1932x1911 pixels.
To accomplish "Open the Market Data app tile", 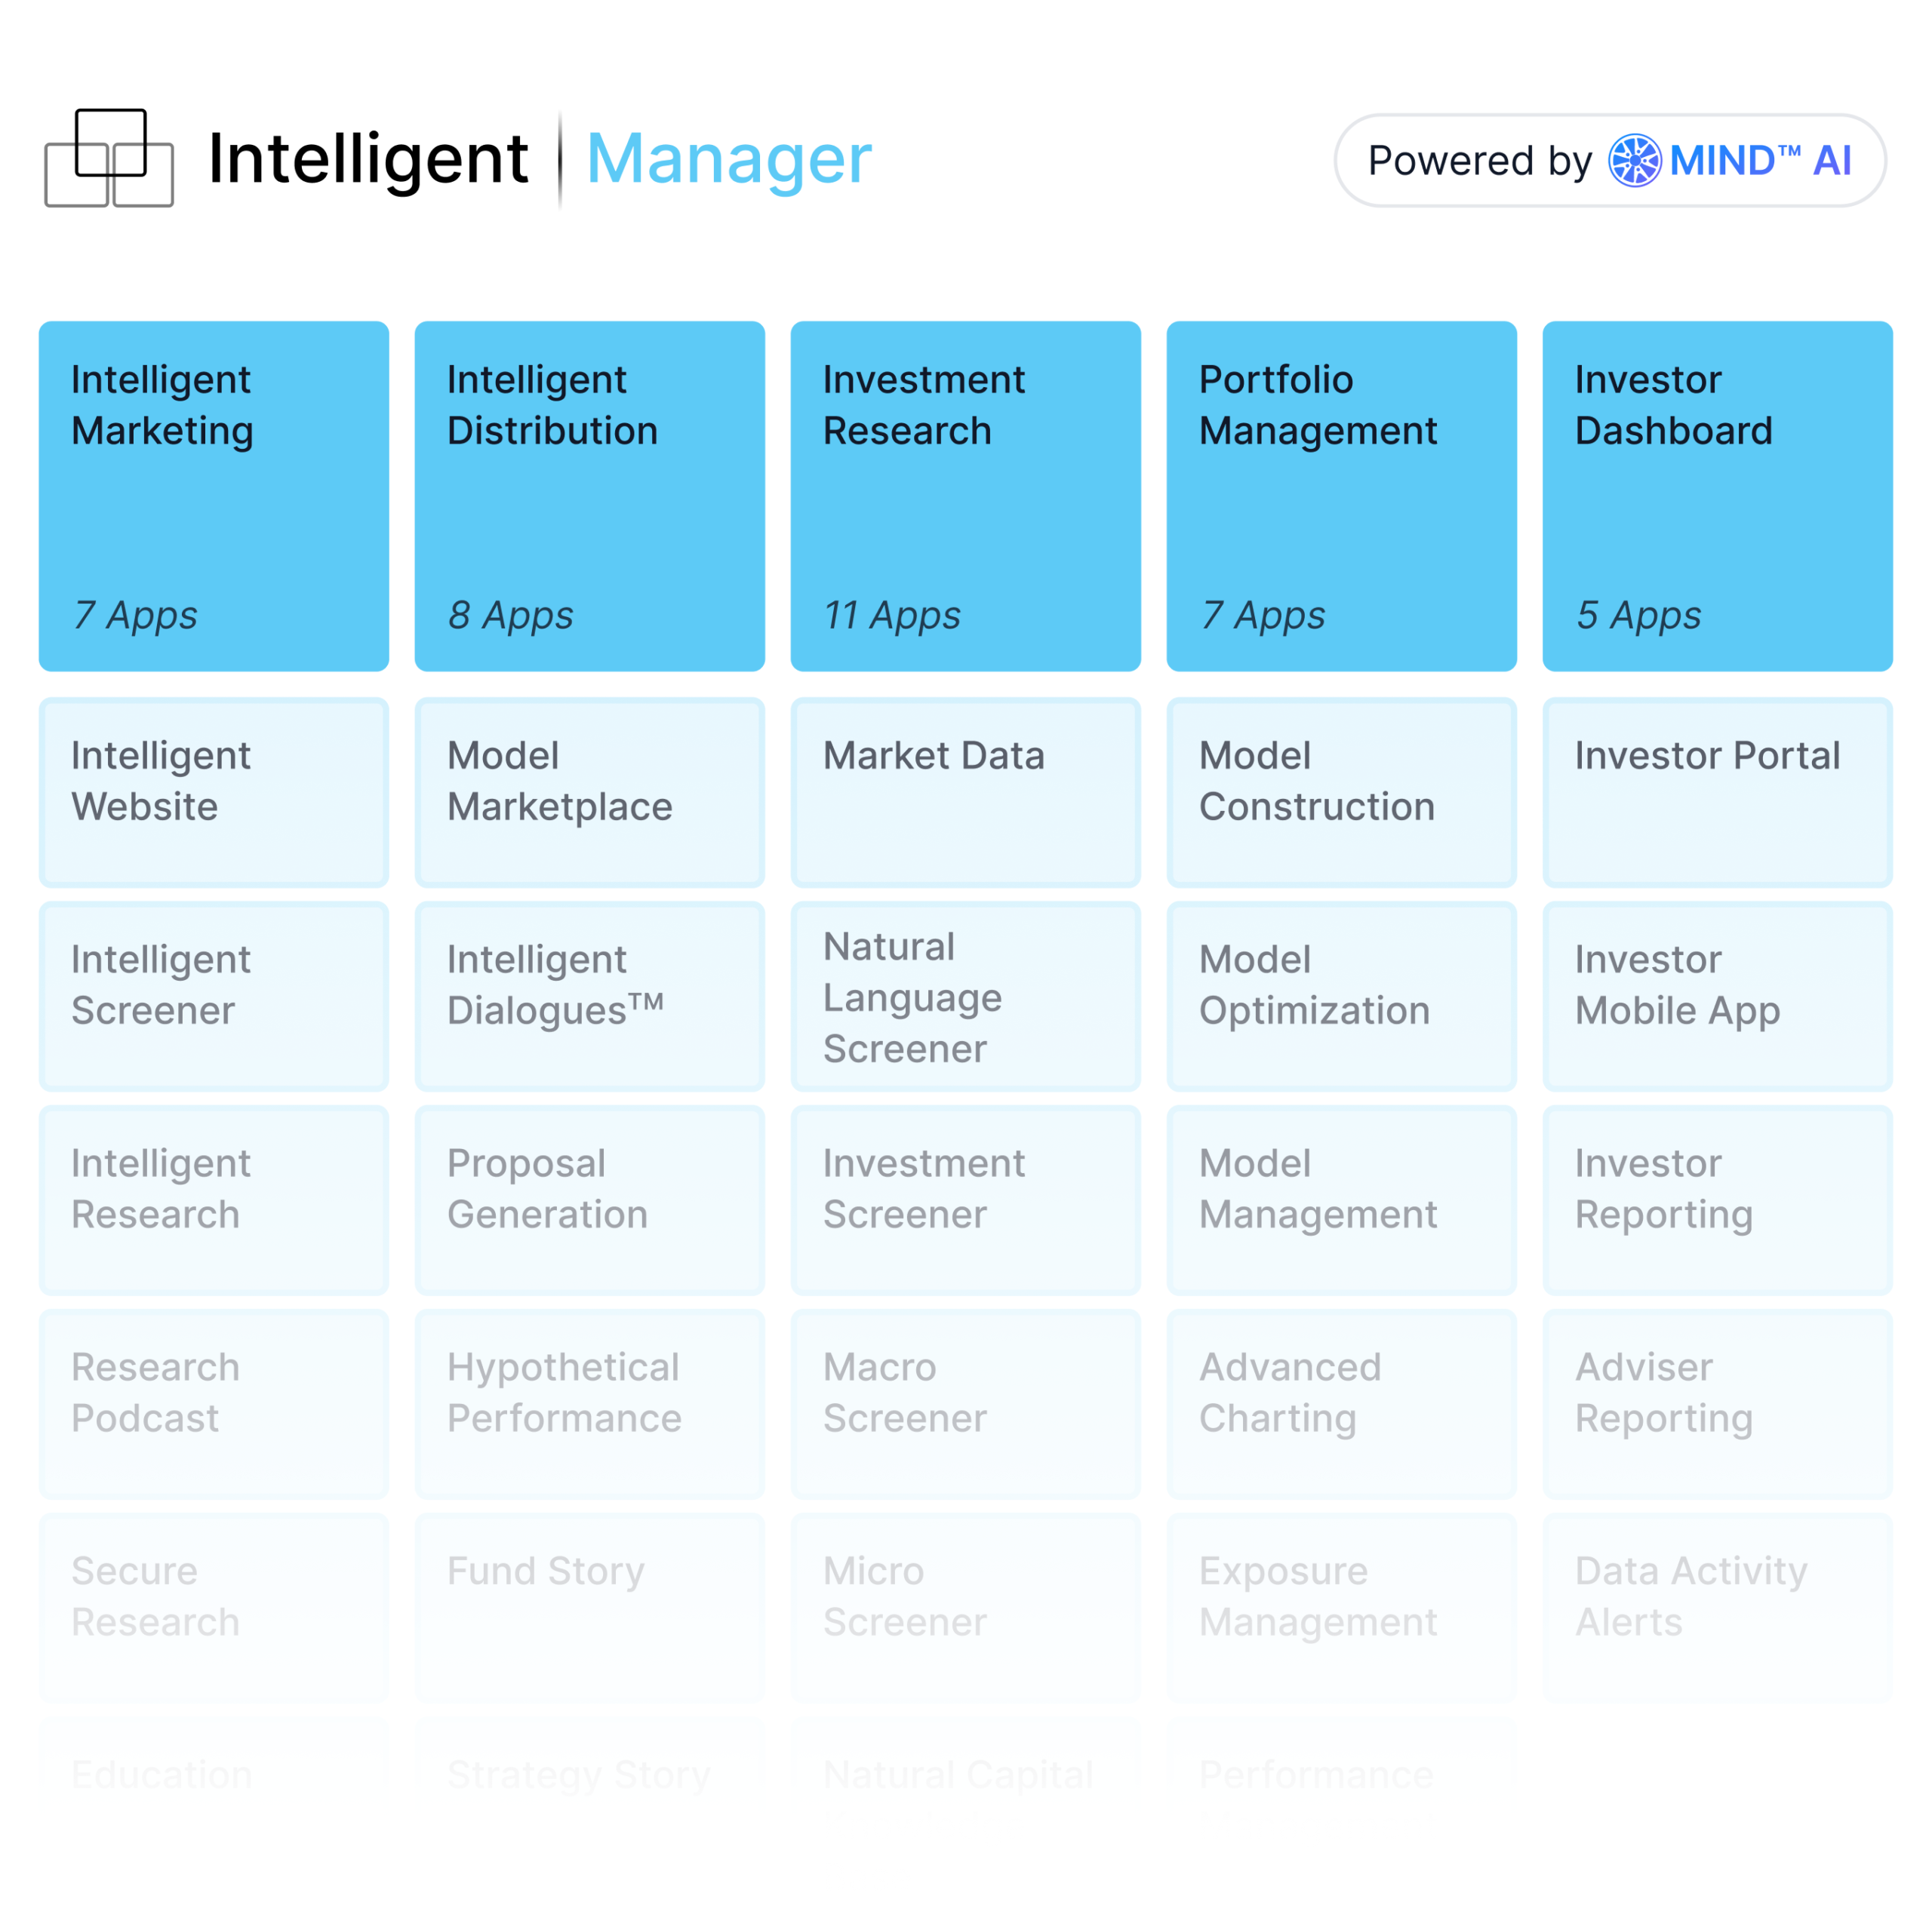I will pyautogui.click(x=965, y=791).
